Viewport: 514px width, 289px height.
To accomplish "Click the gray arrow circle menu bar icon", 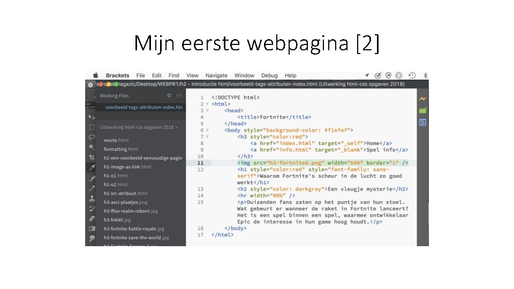I will [398, 75].
